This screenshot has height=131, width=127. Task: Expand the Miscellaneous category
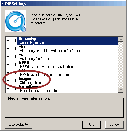coord(8,88)
